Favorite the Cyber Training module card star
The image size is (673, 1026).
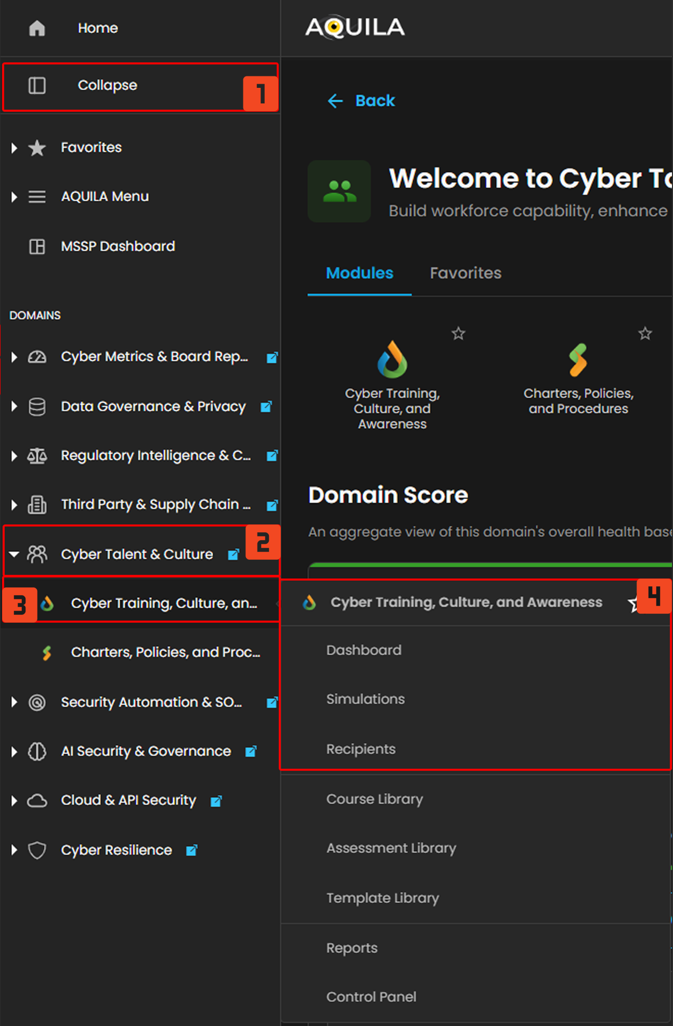458,333
